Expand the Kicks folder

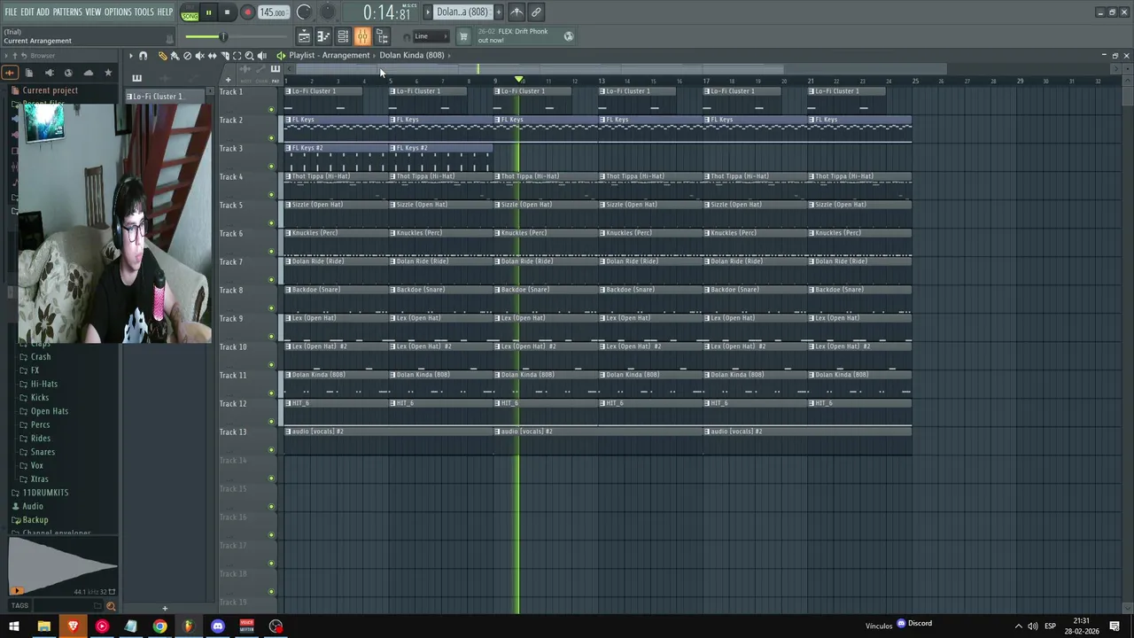40,398
